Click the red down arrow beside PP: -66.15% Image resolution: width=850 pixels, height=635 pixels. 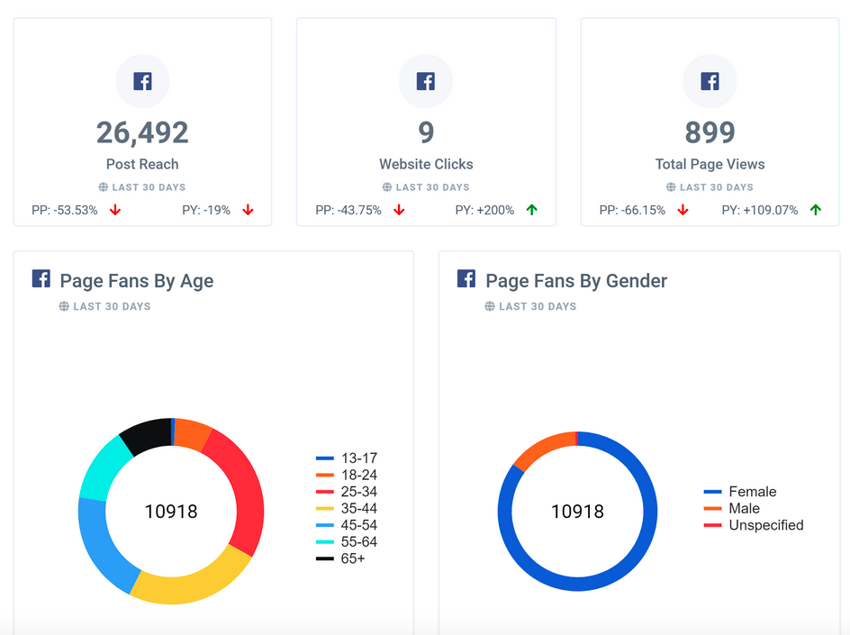[683, 210]
